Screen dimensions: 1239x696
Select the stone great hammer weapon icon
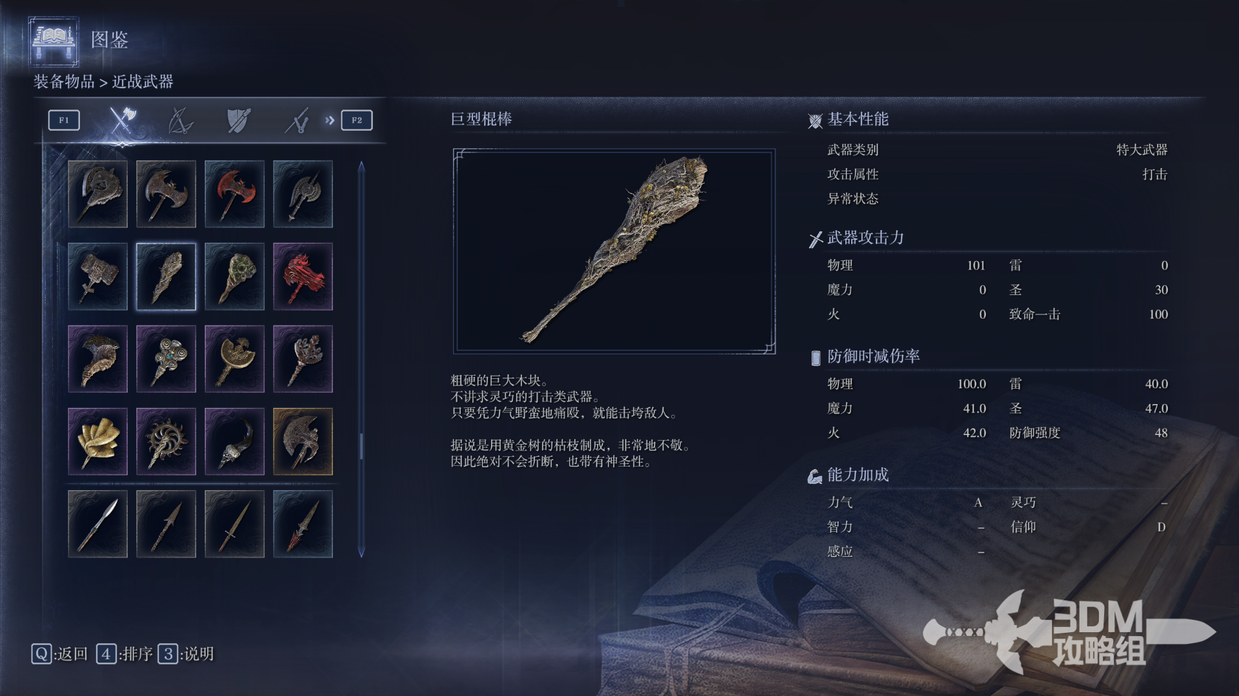pyautogui.click(x=97, y=276)
